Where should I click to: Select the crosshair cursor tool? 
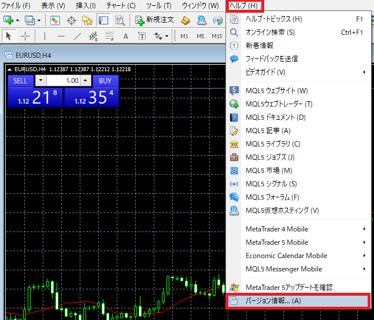pyautogui.click(x=25, y=36)
